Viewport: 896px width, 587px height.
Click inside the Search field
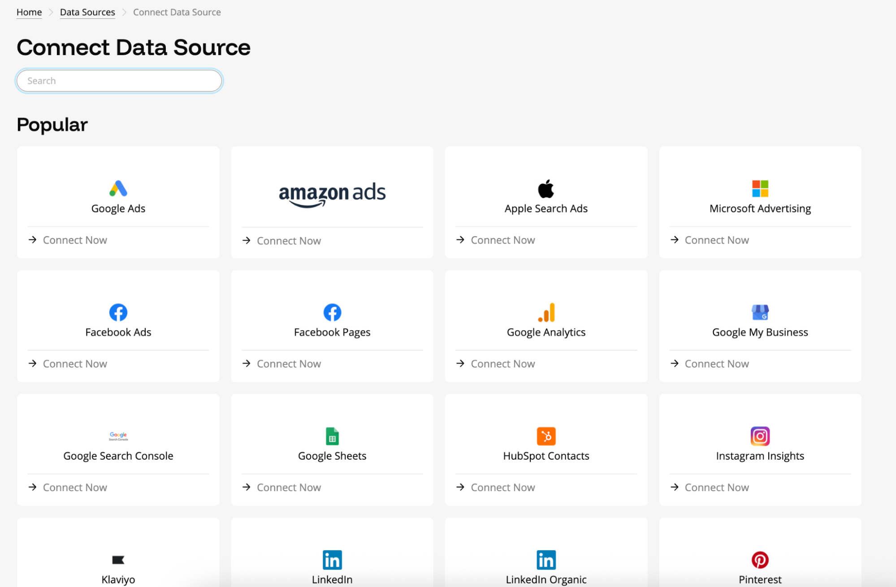pyautogui.click(x=118, y=81)
